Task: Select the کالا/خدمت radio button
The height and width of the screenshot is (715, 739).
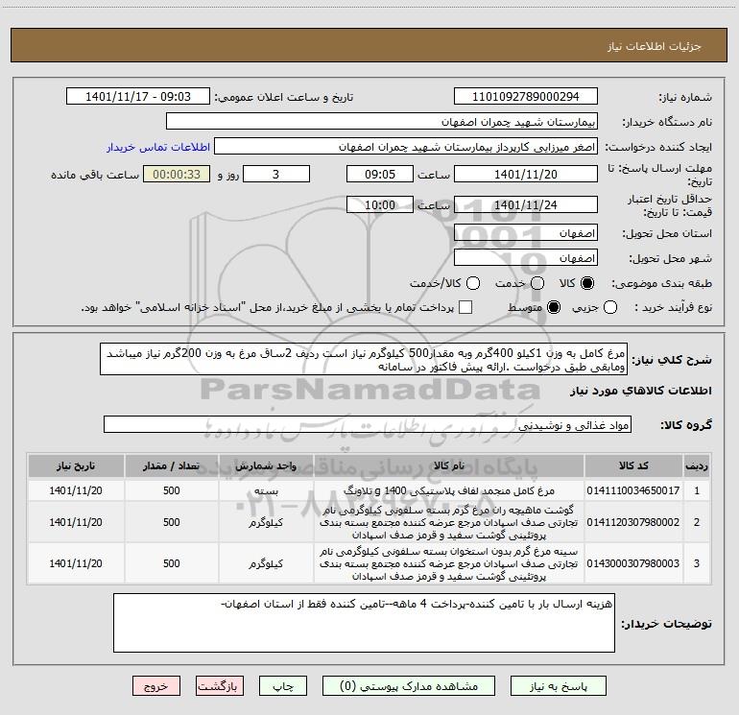Action: (x=473, y=283)
